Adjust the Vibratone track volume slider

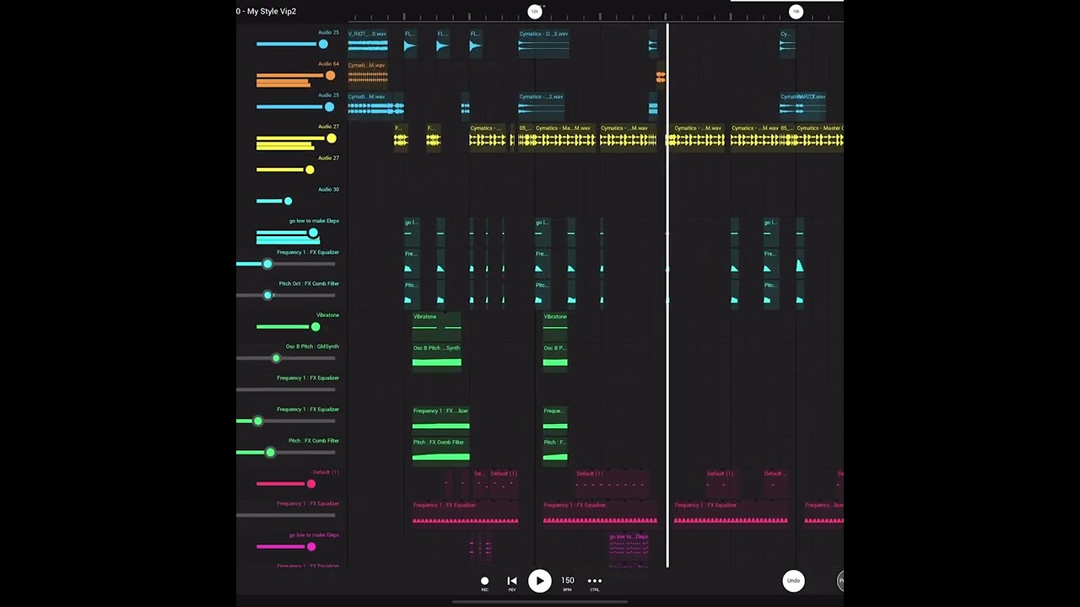coord(316,326)
